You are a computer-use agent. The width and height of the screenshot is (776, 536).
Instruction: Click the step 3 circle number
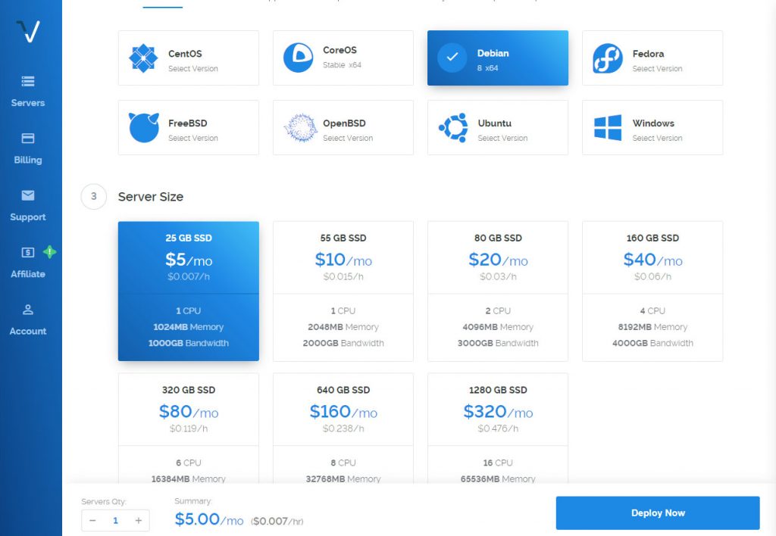click(93, 196)
